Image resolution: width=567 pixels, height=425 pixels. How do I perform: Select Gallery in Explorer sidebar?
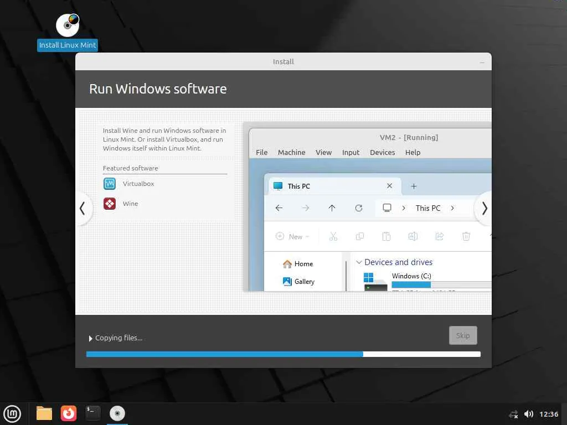(298, 282)
